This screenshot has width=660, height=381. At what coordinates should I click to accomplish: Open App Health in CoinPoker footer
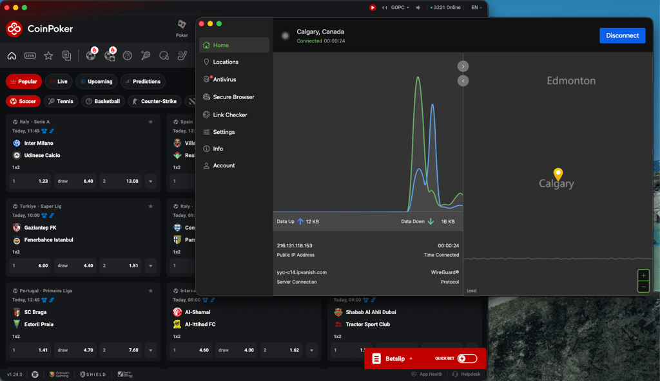coord(427,375)
